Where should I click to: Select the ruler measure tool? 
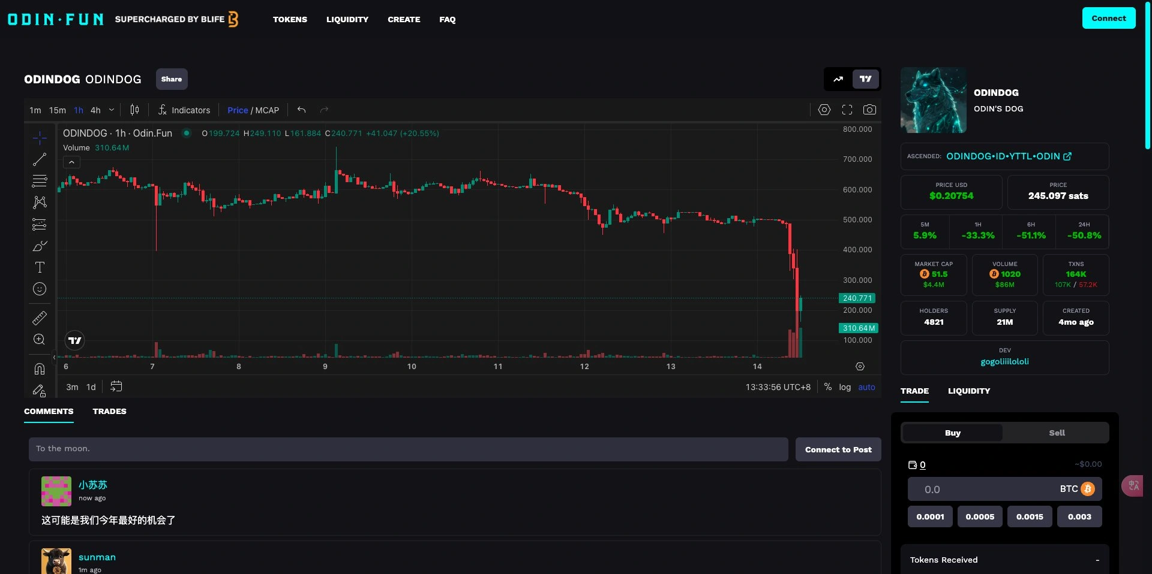[40, 318]
